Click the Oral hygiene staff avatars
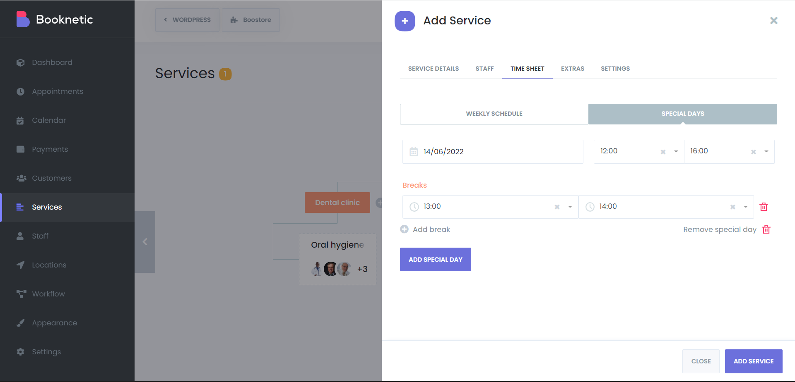The width and height of the screenshot is (795, 382). 331,269
